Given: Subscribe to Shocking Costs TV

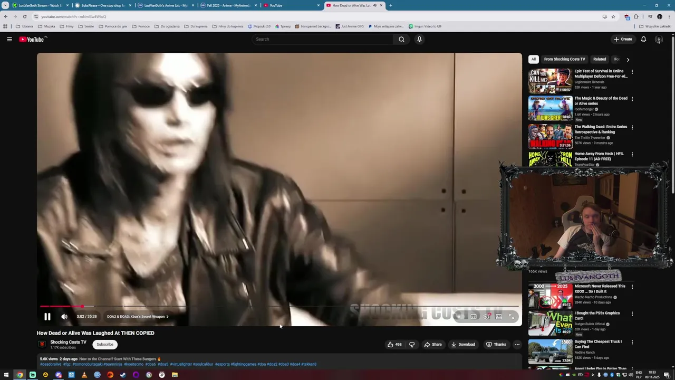Looking at the screenshot, I should [104, 345].
